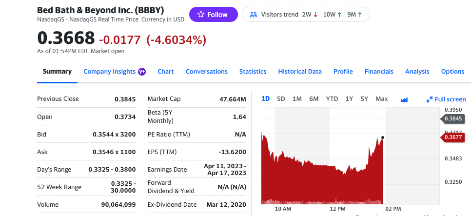Click the Bed Bath & Beyond Inc. title
Screen dimensions: 471x216
click(x=100, y=10)
